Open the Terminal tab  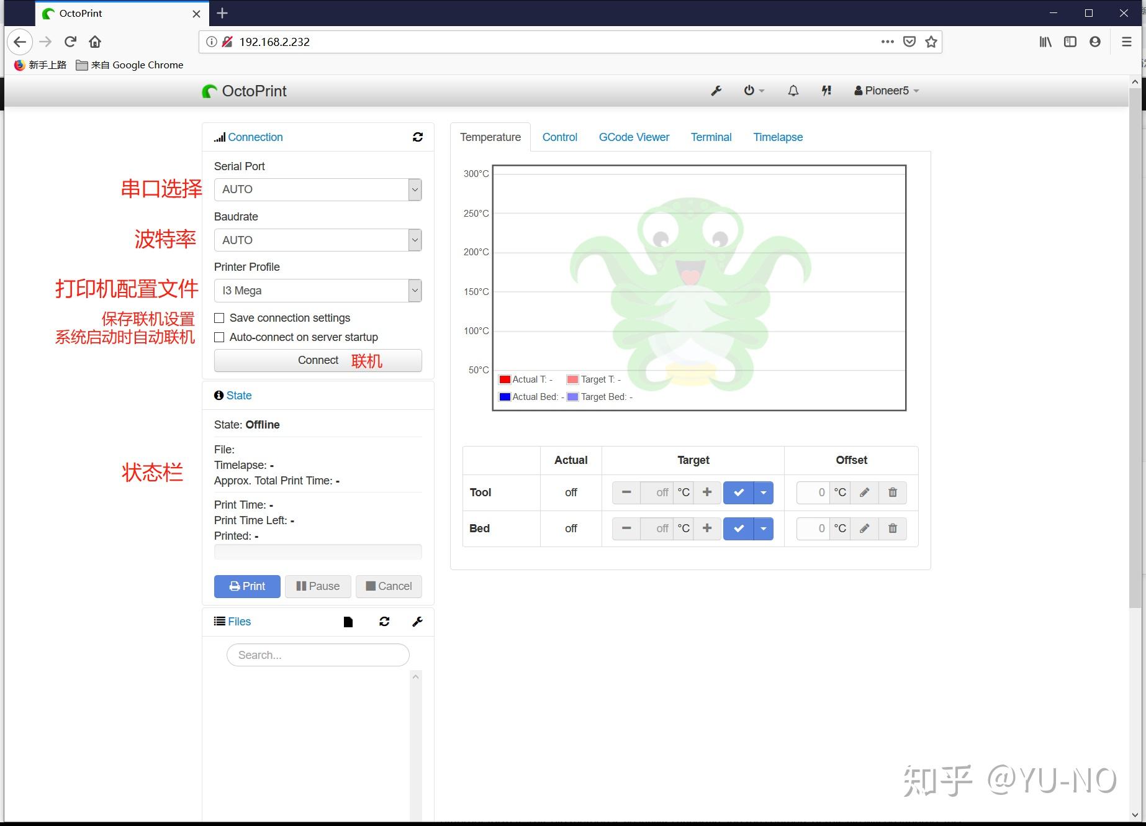pos(711,137)
